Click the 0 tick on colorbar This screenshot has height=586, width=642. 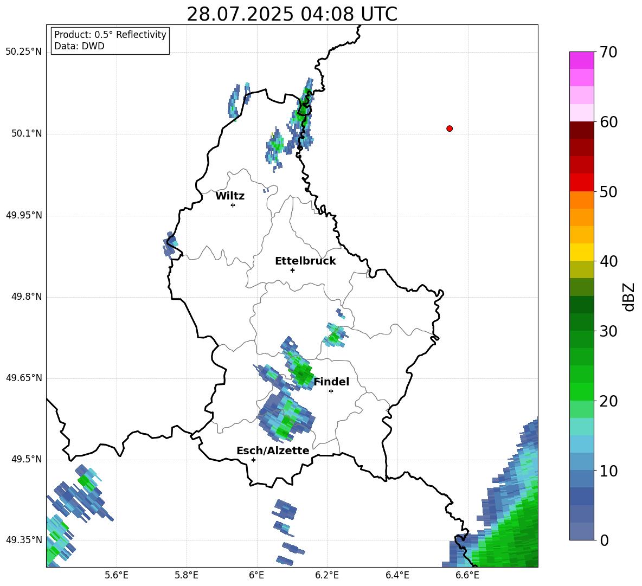coord(604,540)
